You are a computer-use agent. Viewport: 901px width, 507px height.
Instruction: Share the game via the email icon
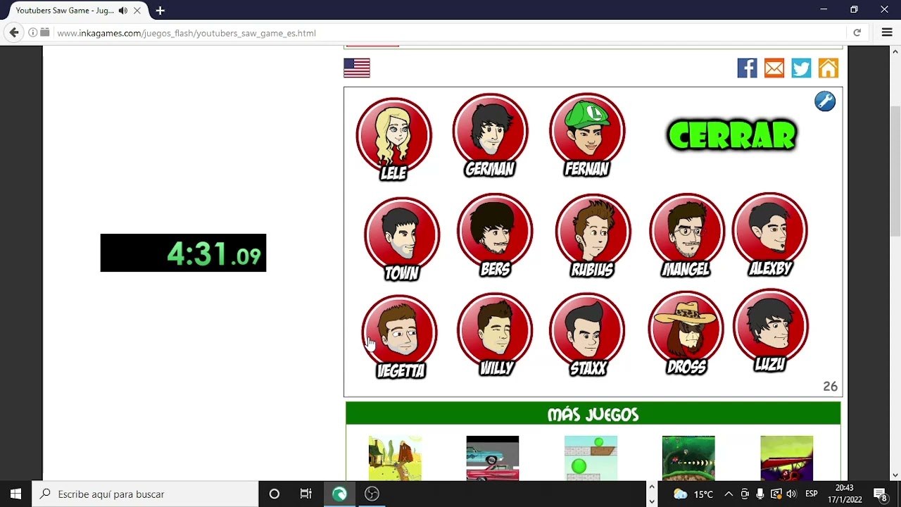click(774, 68)
